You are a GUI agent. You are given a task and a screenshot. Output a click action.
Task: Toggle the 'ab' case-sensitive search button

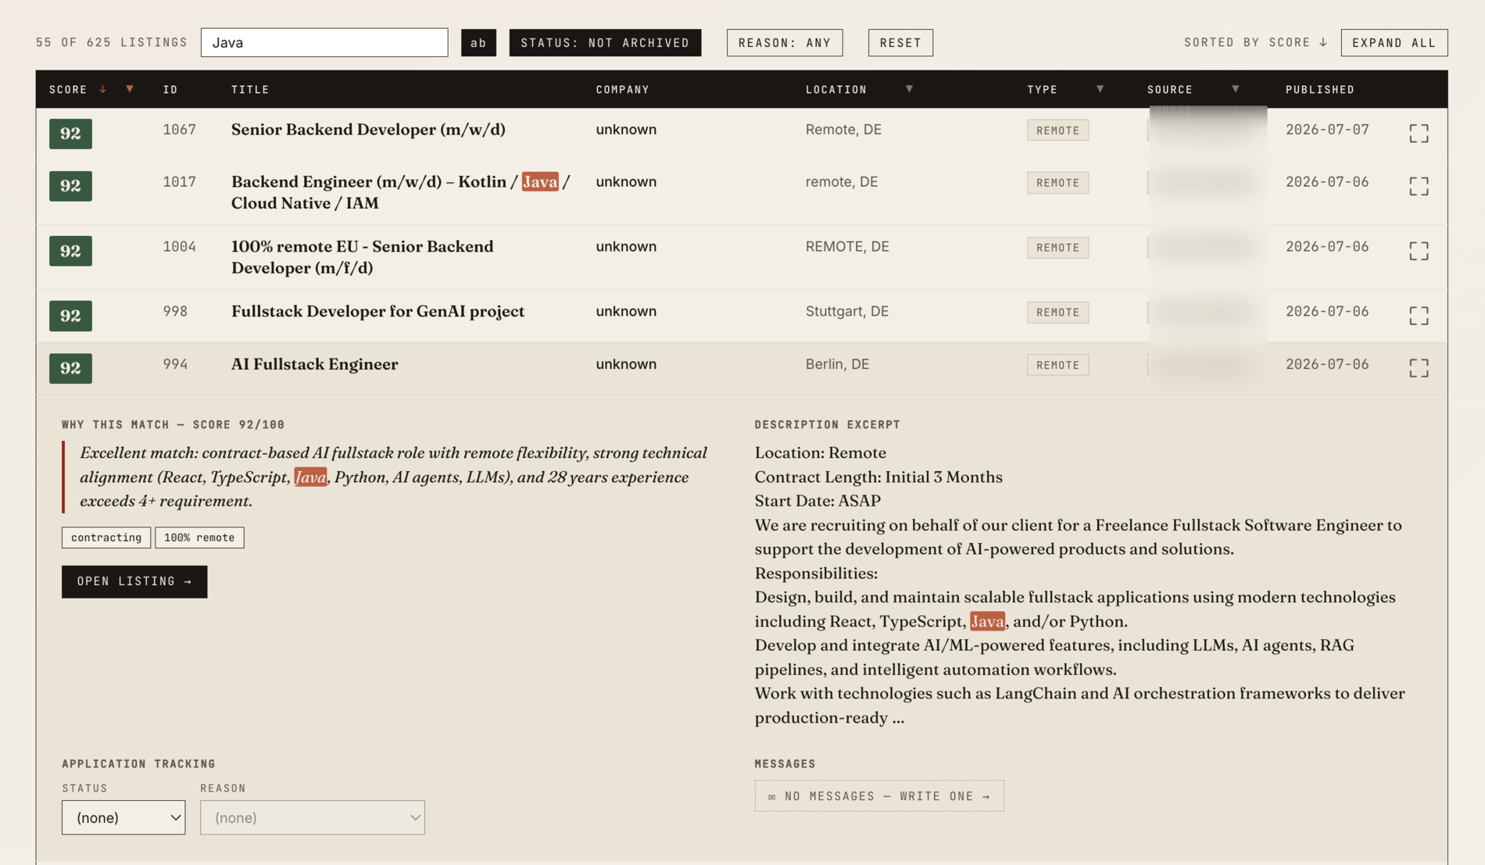[x=478, y=42]
